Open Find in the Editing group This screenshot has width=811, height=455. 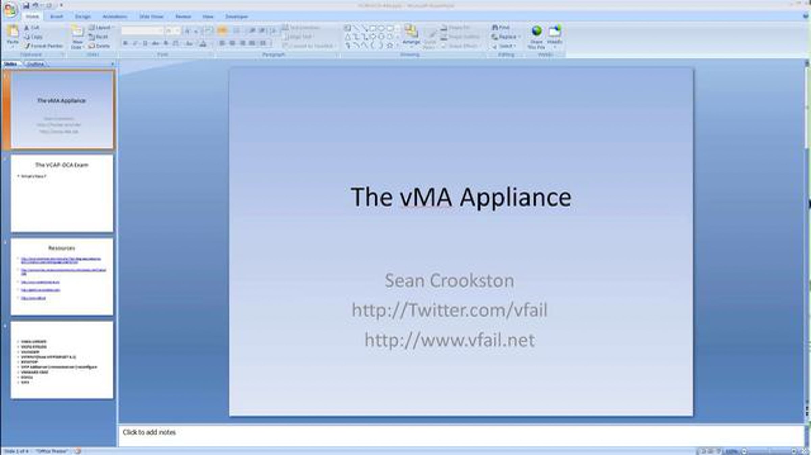point(501,27)
